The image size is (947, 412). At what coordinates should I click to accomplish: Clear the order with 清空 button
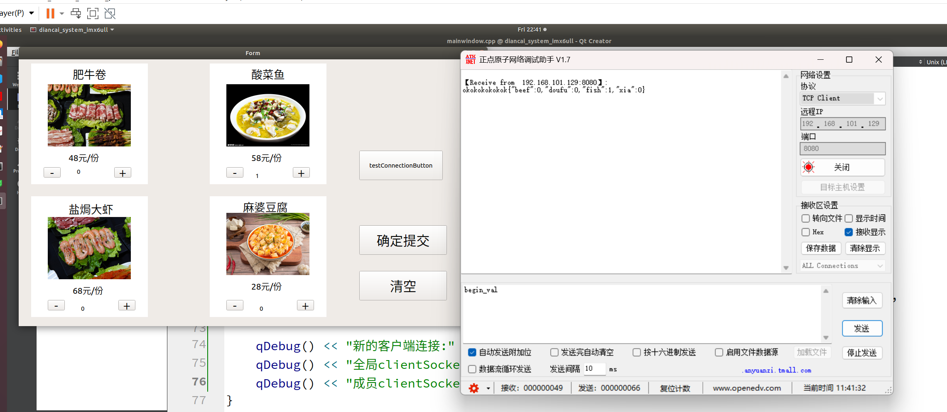point(403,286)
